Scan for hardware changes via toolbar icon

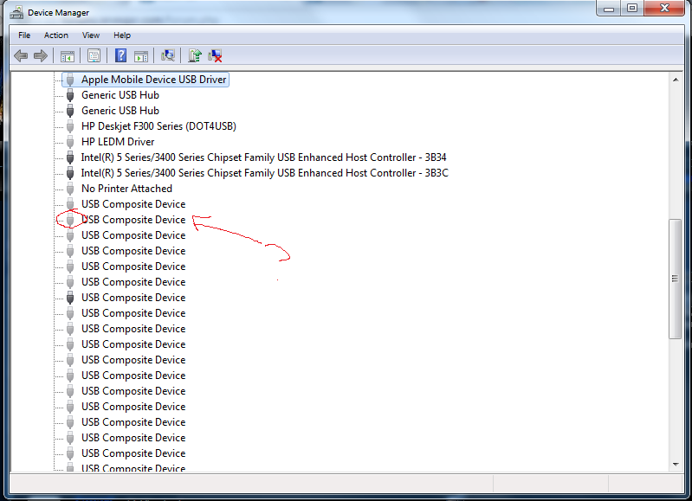[168, 55]
